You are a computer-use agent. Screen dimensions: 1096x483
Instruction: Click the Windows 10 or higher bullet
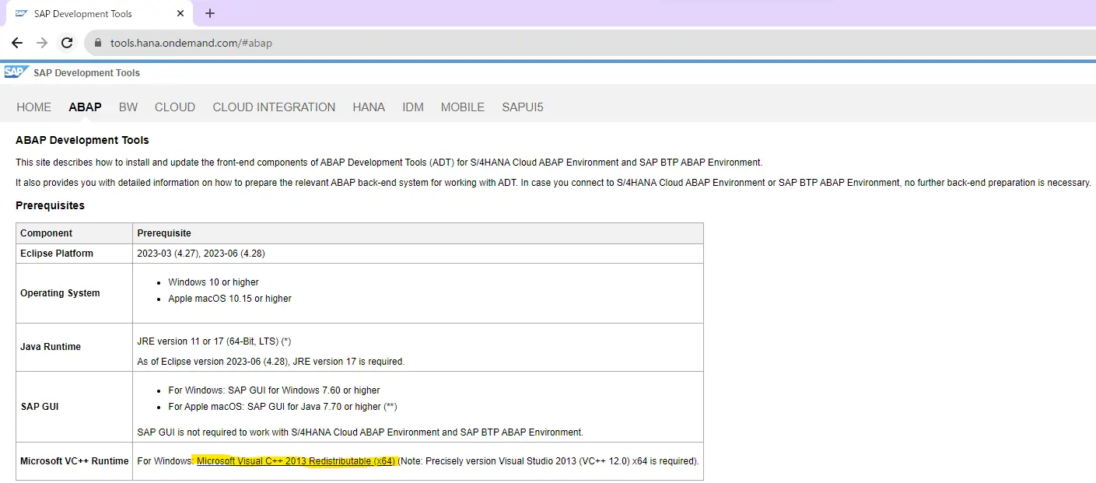214,282
